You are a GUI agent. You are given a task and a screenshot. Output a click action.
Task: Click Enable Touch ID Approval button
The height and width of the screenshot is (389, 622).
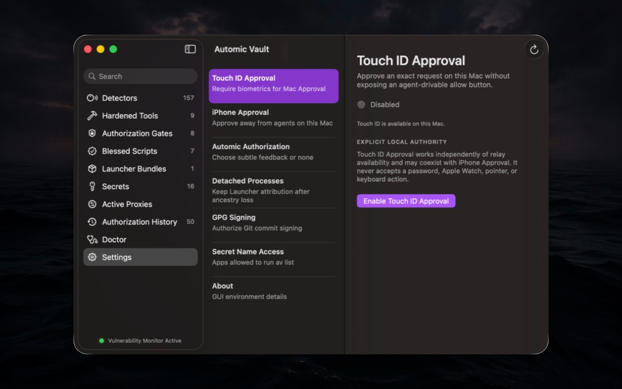click(x=406, y=201)
